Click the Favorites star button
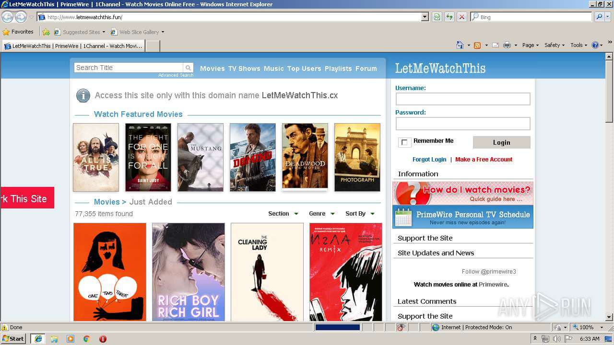 click(x=18, y=32)
